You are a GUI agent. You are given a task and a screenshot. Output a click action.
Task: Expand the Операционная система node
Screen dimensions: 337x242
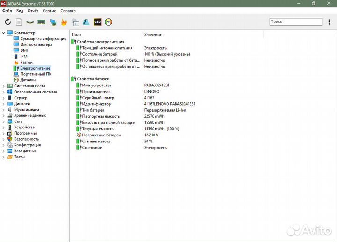(x=3, y=92)
